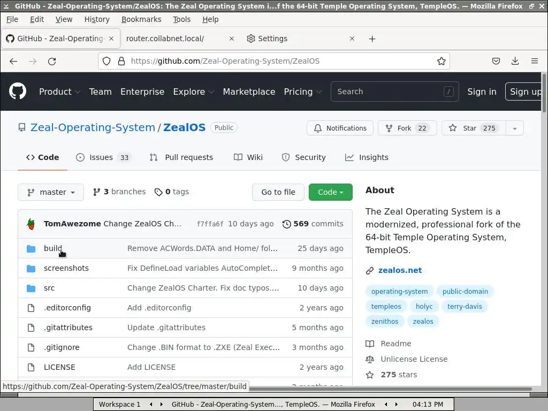
Task: Click the GitHub Octocat logo
Action: coord(18,91)
